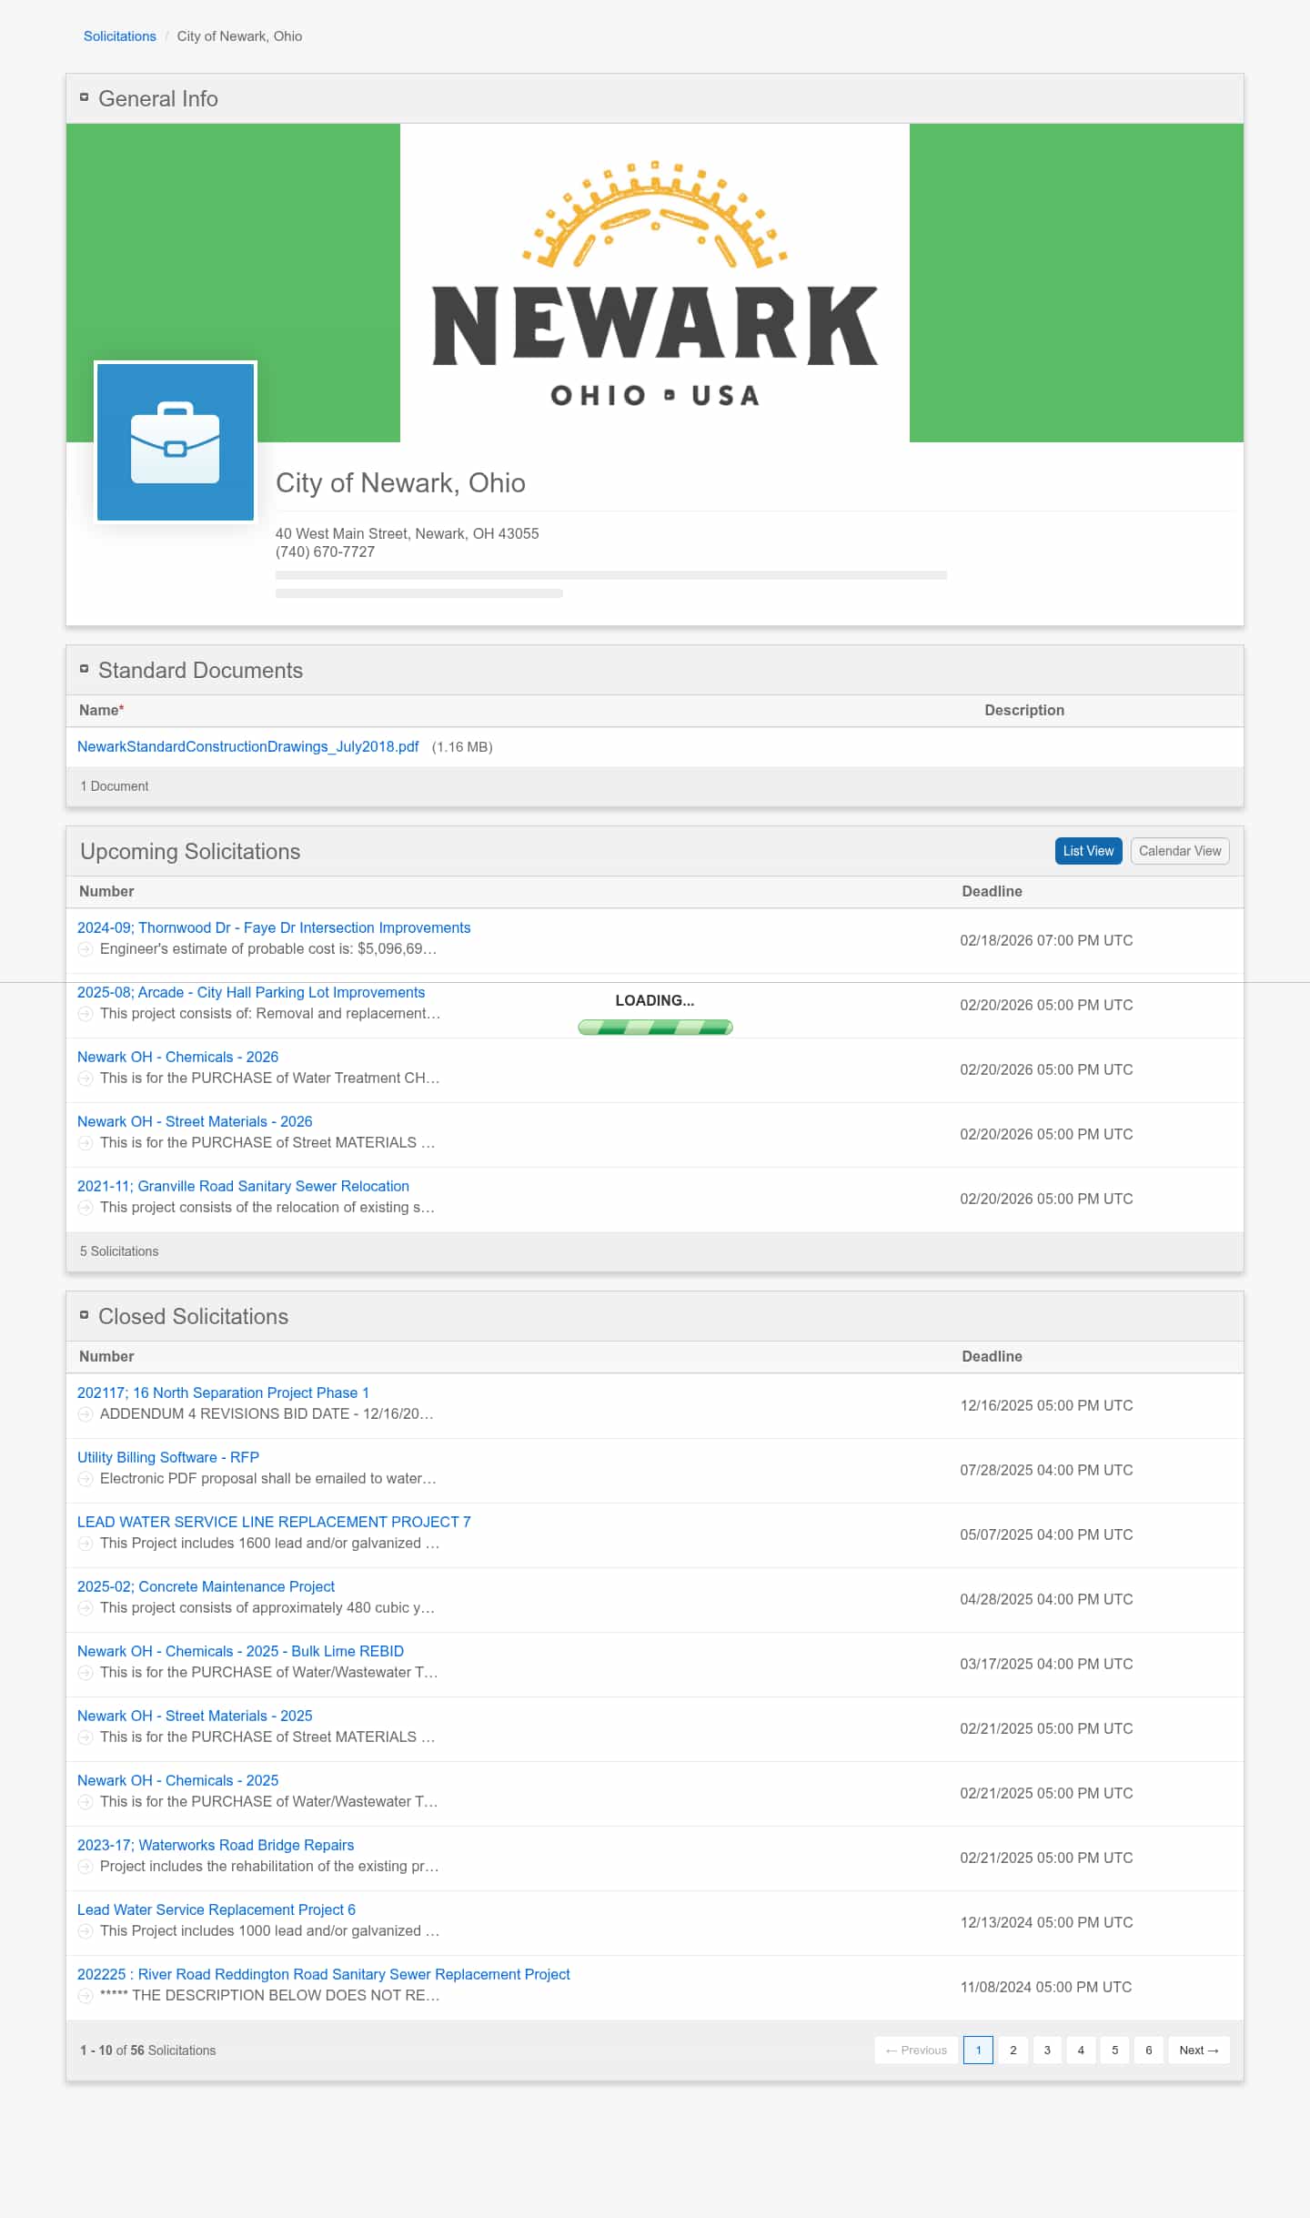Viewport: 1310px width, 2218px height.
Task: Go to page 4 of closed solicitations
Action: 1081,2051
